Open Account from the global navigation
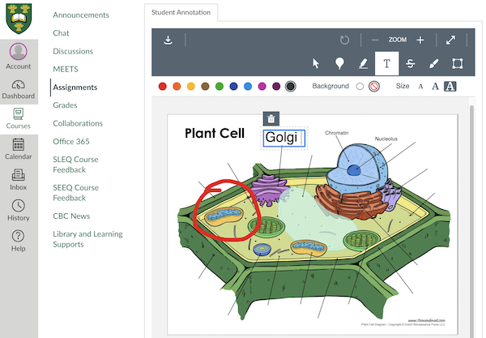The width and height of the screenshot is (486, 338). tap(19, 56)
